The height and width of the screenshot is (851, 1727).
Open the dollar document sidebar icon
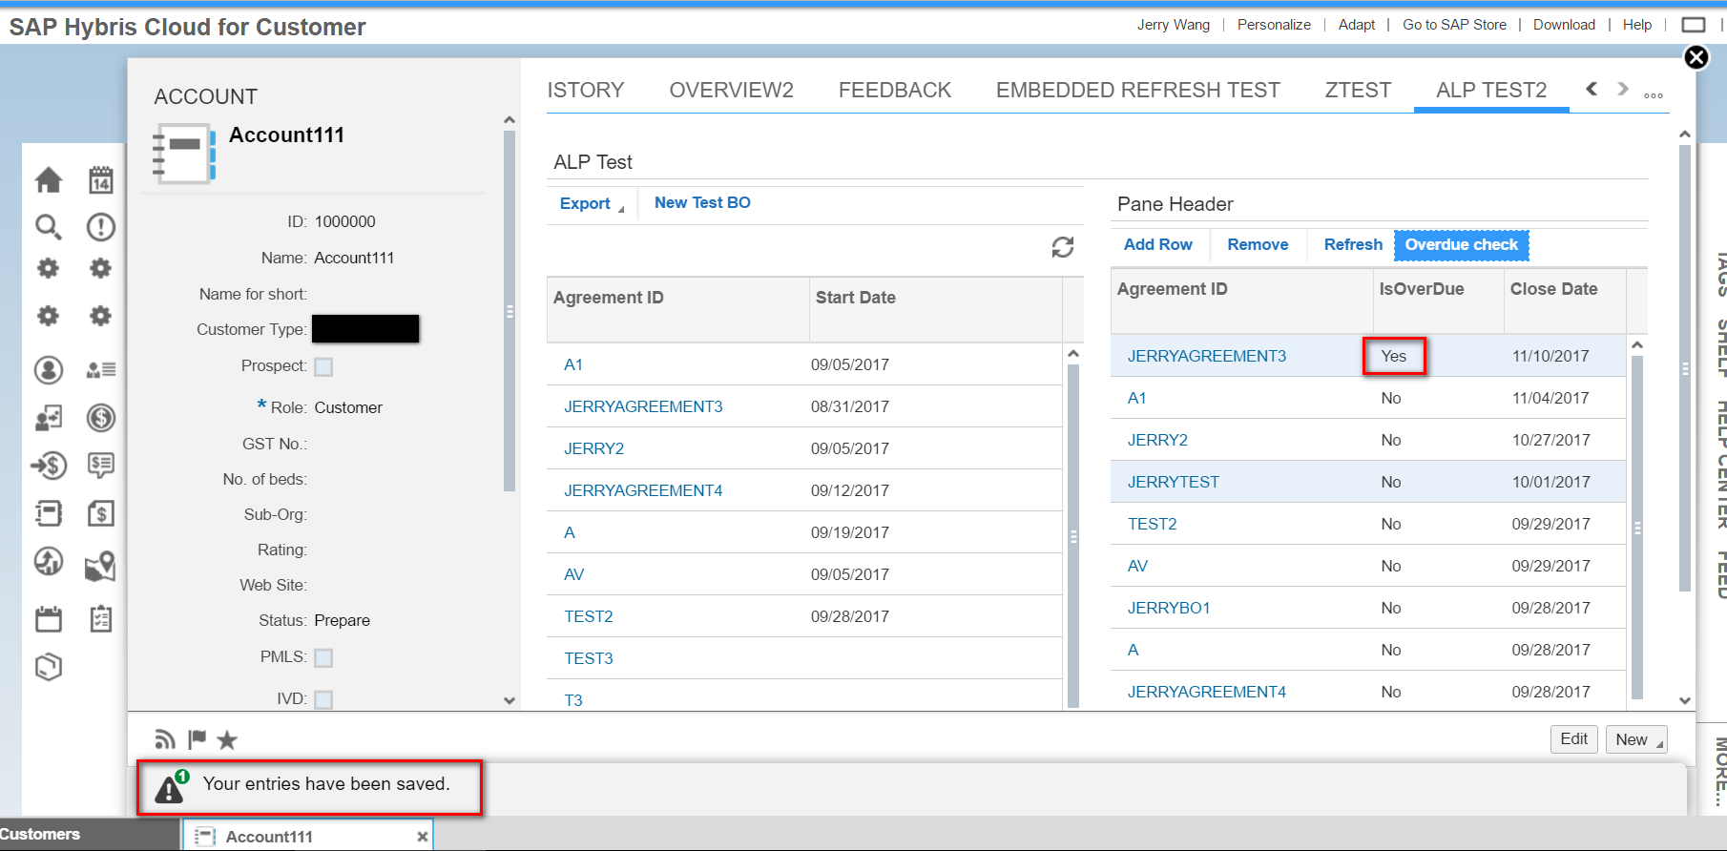101,513
